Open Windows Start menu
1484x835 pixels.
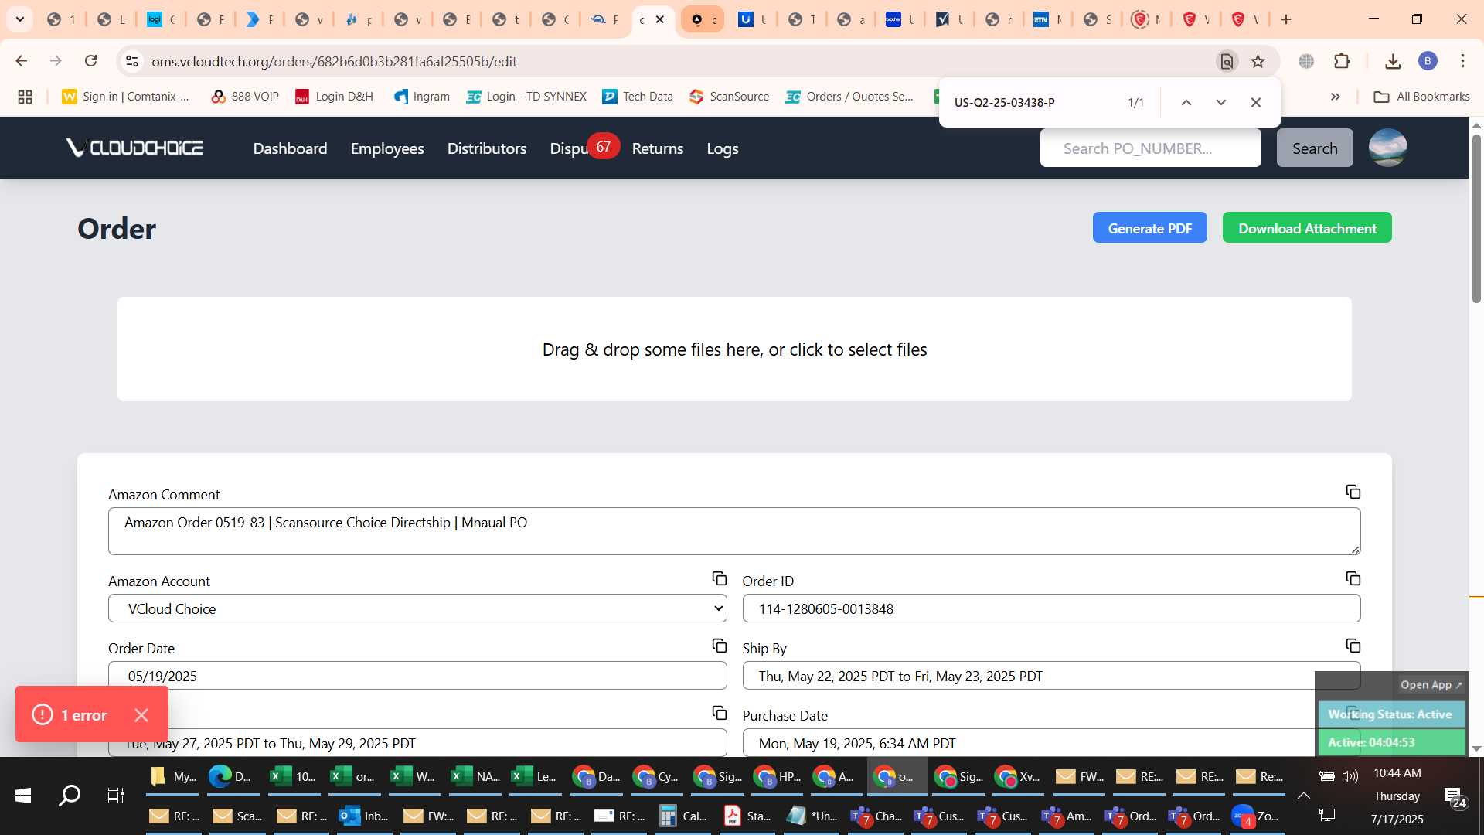(23, 795)
